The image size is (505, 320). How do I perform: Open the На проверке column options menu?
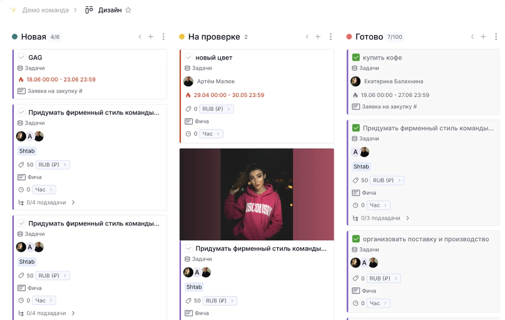[330, 37]
